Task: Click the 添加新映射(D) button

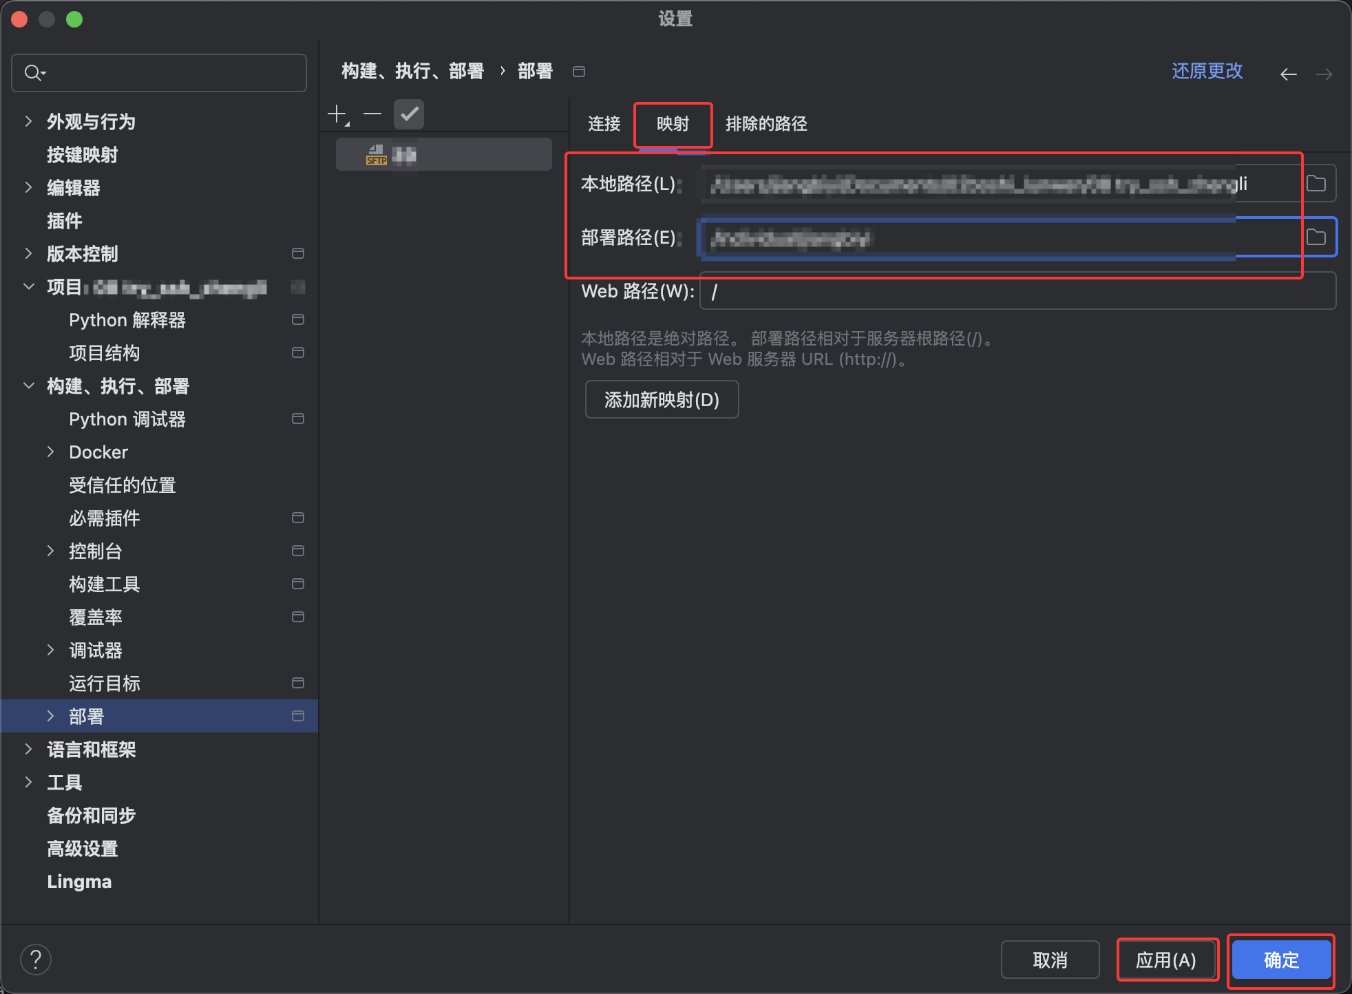Action: pyautogui.click(x=662, y=400)
